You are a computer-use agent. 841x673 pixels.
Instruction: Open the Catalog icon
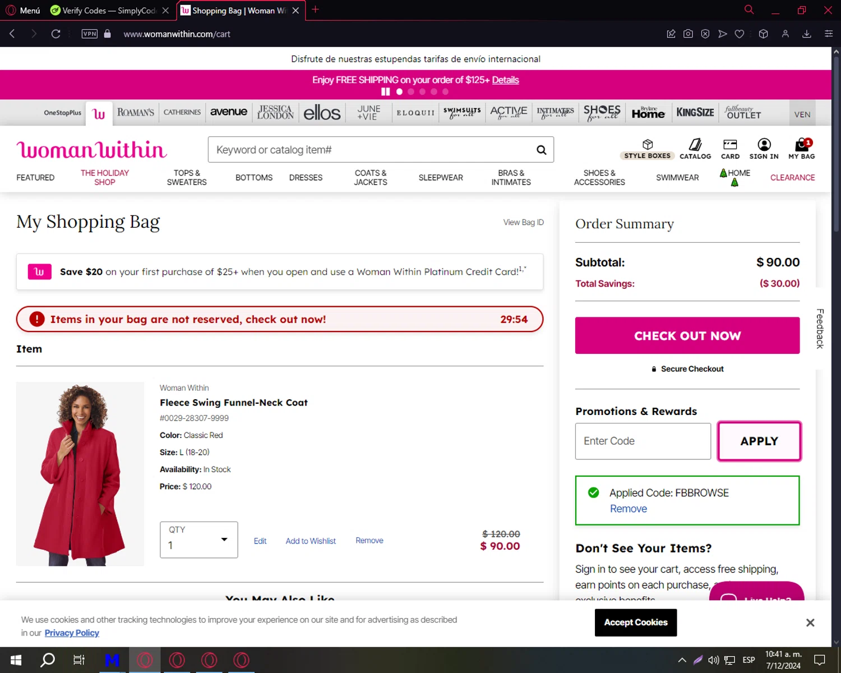tap(695, 149)
